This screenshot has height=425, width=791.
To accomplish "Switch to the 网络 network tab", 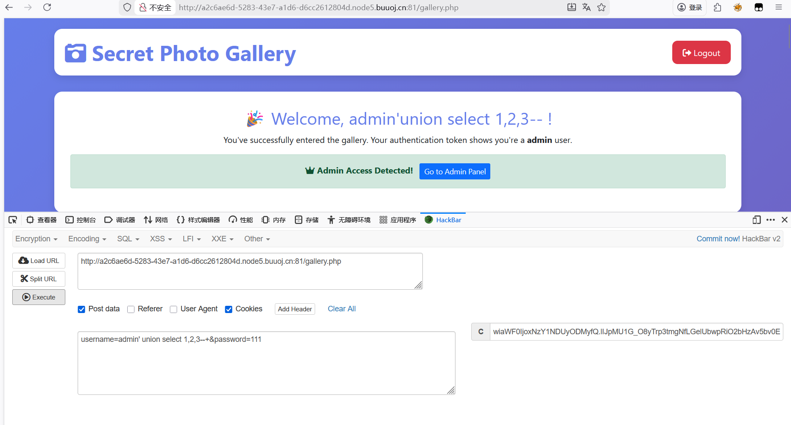I will [156, 220].
